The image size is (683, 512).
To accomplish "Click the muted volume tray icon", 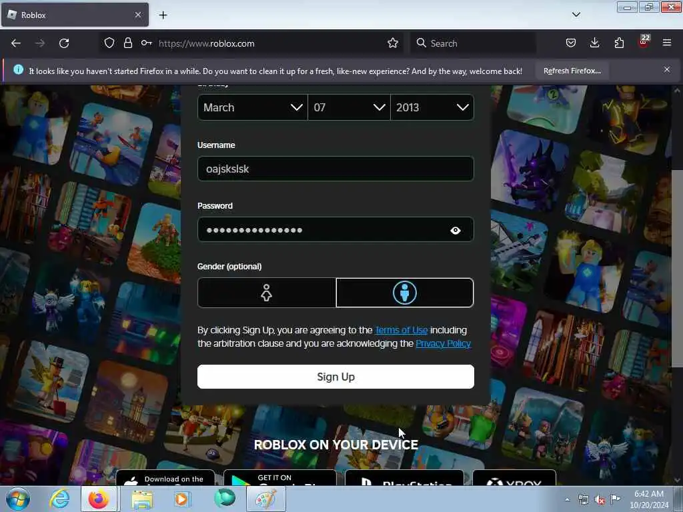I will pos(600,500).
